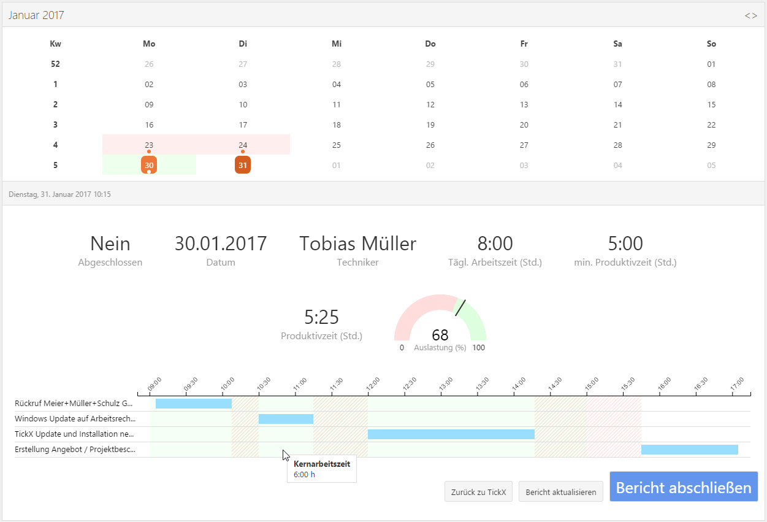Click the TickX Update timeline bar
The height and width of the screenshot is (522, 767).
(x=451, y=434)
